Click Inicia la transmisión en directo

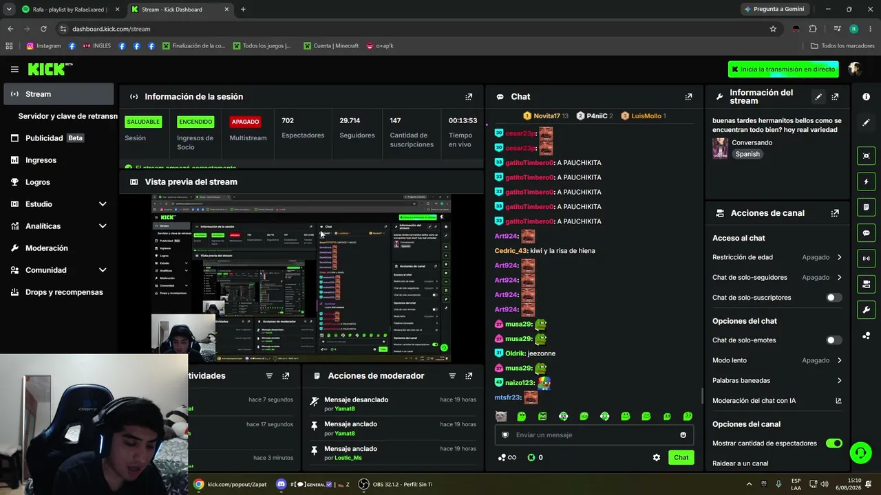[x=783, y=69]
